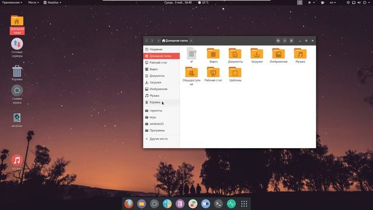This screenshot has width=373, height=210.
Task: Select Домашняя папка in the sidebar
Action: click(161, 56)
